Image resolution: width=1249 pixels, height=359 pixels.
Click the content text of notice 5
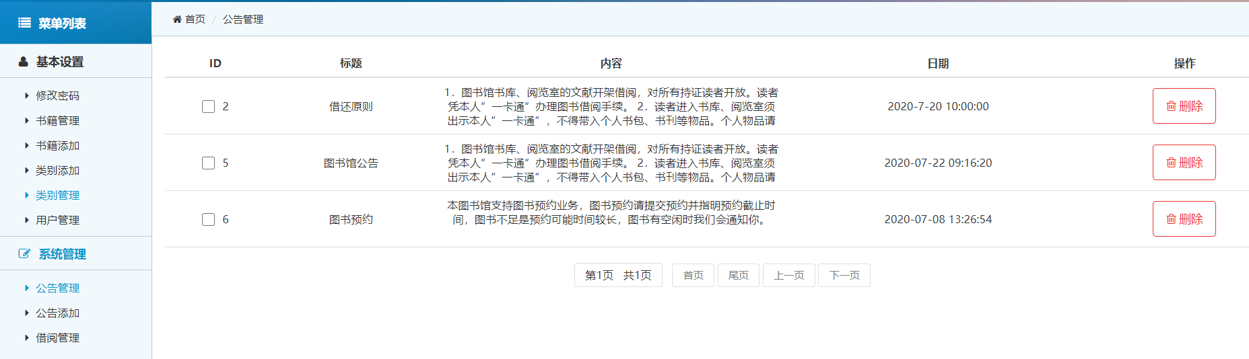tap(611, 163)
